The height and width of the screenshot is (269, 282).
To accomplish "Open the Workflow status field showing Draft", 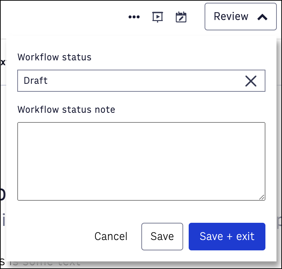I will pos(141,81).
